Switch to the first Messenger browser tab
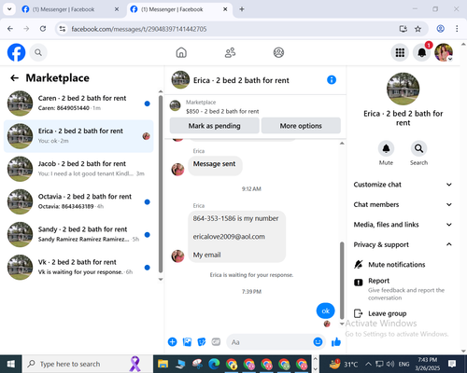The height and width of the screenshot is (373, 467). pos(70,9)
